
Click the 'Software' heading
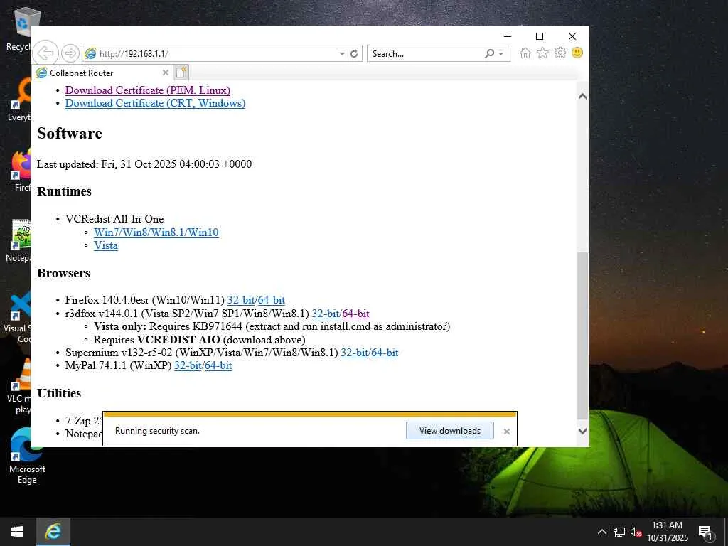(x=70, y=133)
